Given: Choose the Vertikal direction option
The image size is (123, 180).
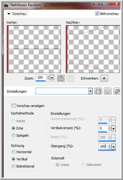Looking at the screenshot, I should click(x=13, y=159).
